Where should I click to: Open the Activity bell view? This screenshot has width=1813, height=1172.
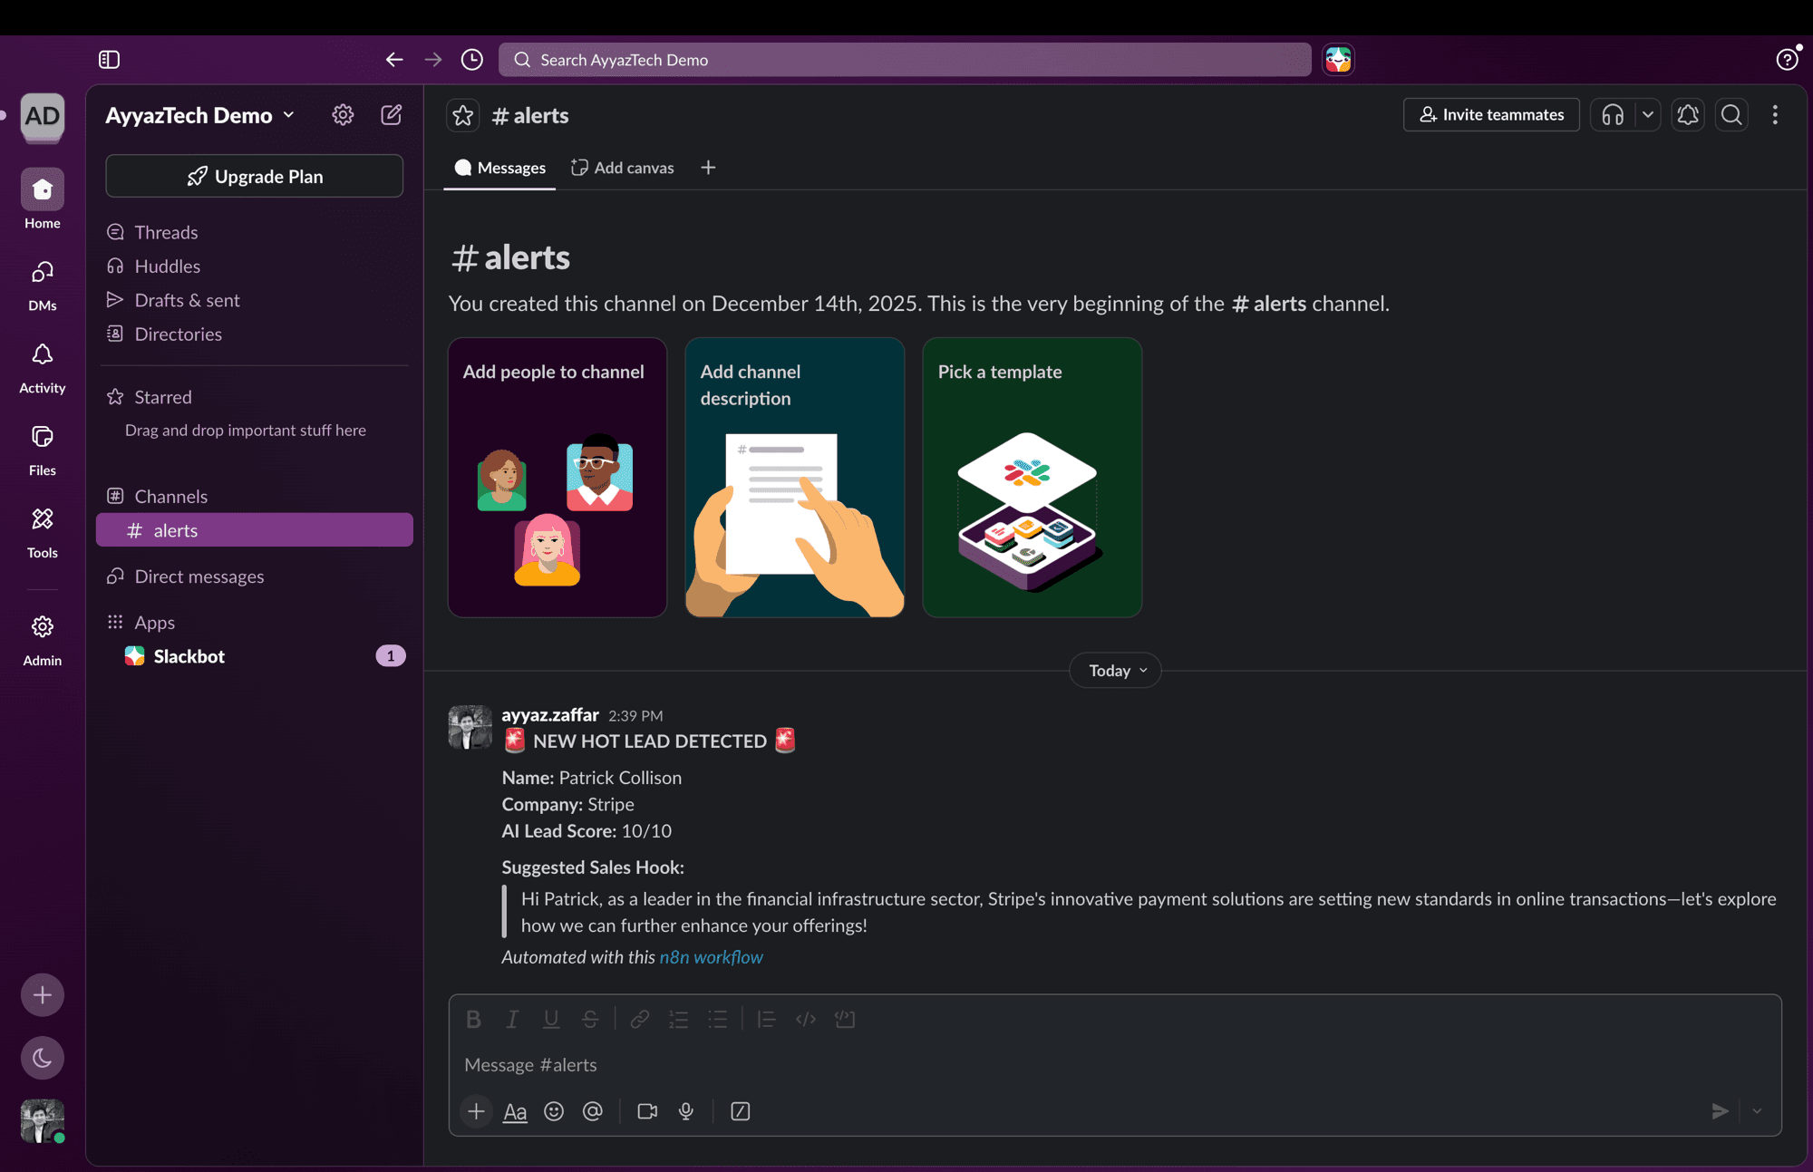43,368
